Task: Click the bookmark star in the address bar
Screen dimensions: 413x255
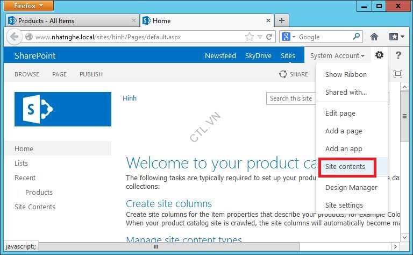Action: pos(249,37)
